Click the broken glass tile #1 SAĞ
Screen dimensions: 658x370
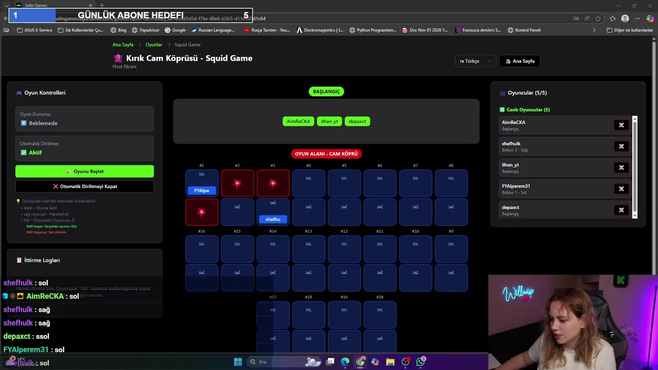point(202,212)
